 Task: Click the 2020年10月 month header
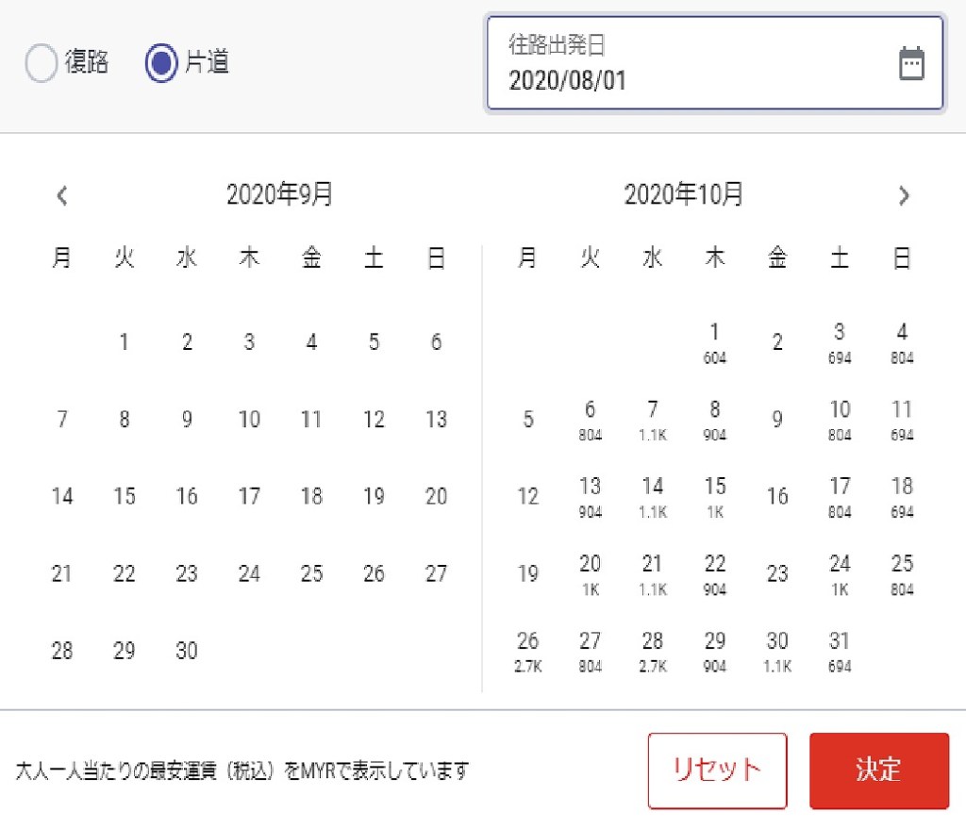683,195
